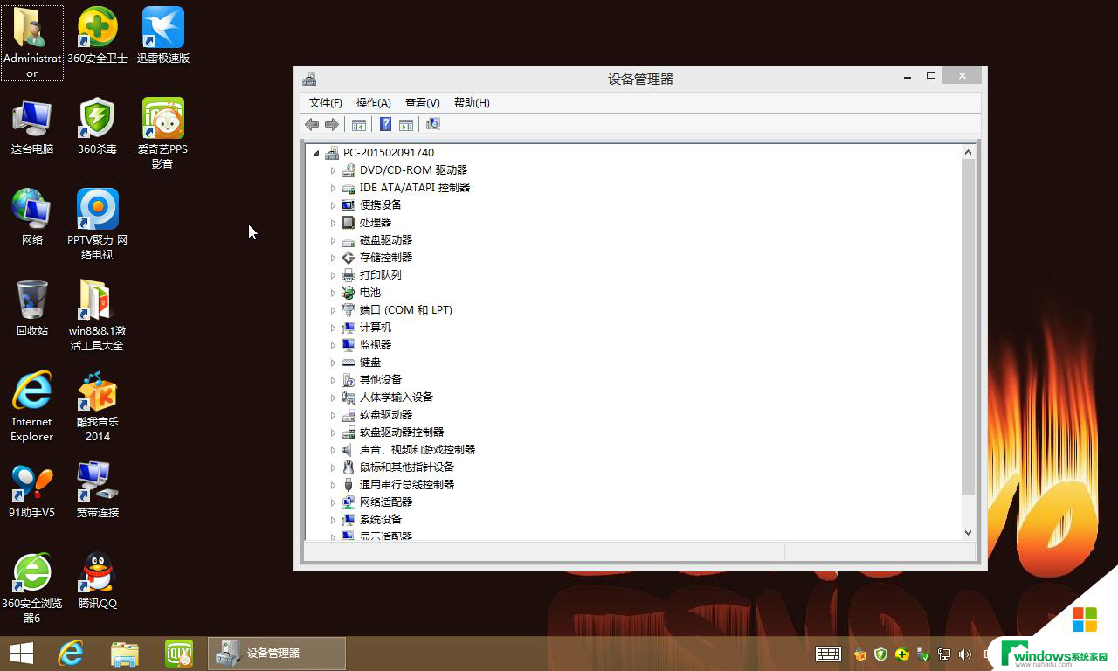Viewport: 1118px width, 671px height.
Task: Select the 鼠标和其他指针设备 mouse icon
Action: tap(349, 467)
